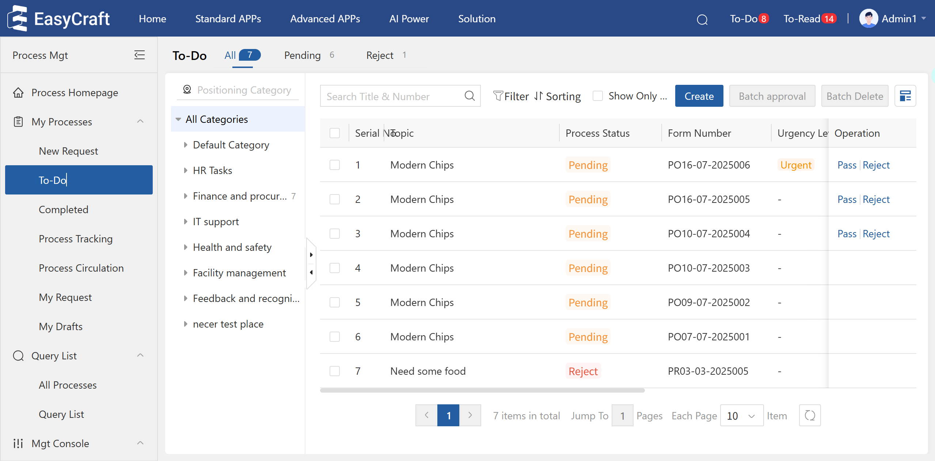The width and height of the screenshot is (935, 461).
Task: Click the horizontal table scrollbar
Action: pyautogui.click(x=482, y=390)
